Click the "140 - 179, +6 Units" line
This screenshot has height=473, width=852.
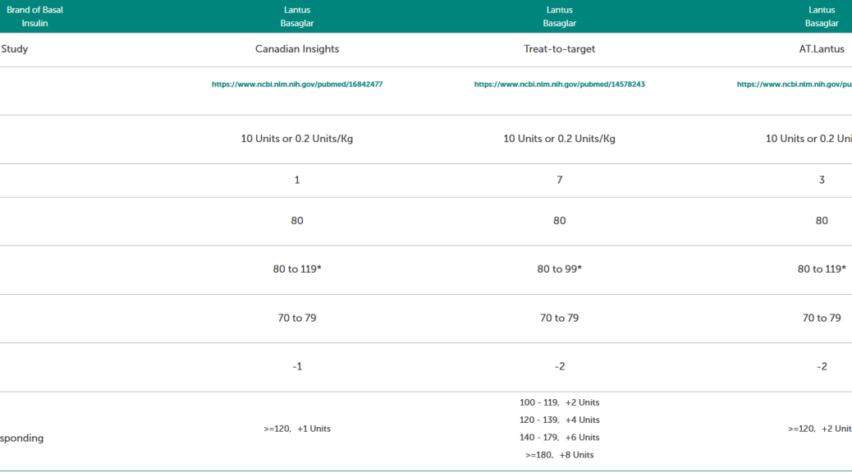[559, 438]
